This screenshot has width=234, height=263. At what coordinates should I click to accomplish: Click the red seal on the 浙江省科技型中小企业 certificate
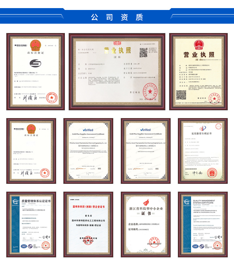(x=154, y=242)
